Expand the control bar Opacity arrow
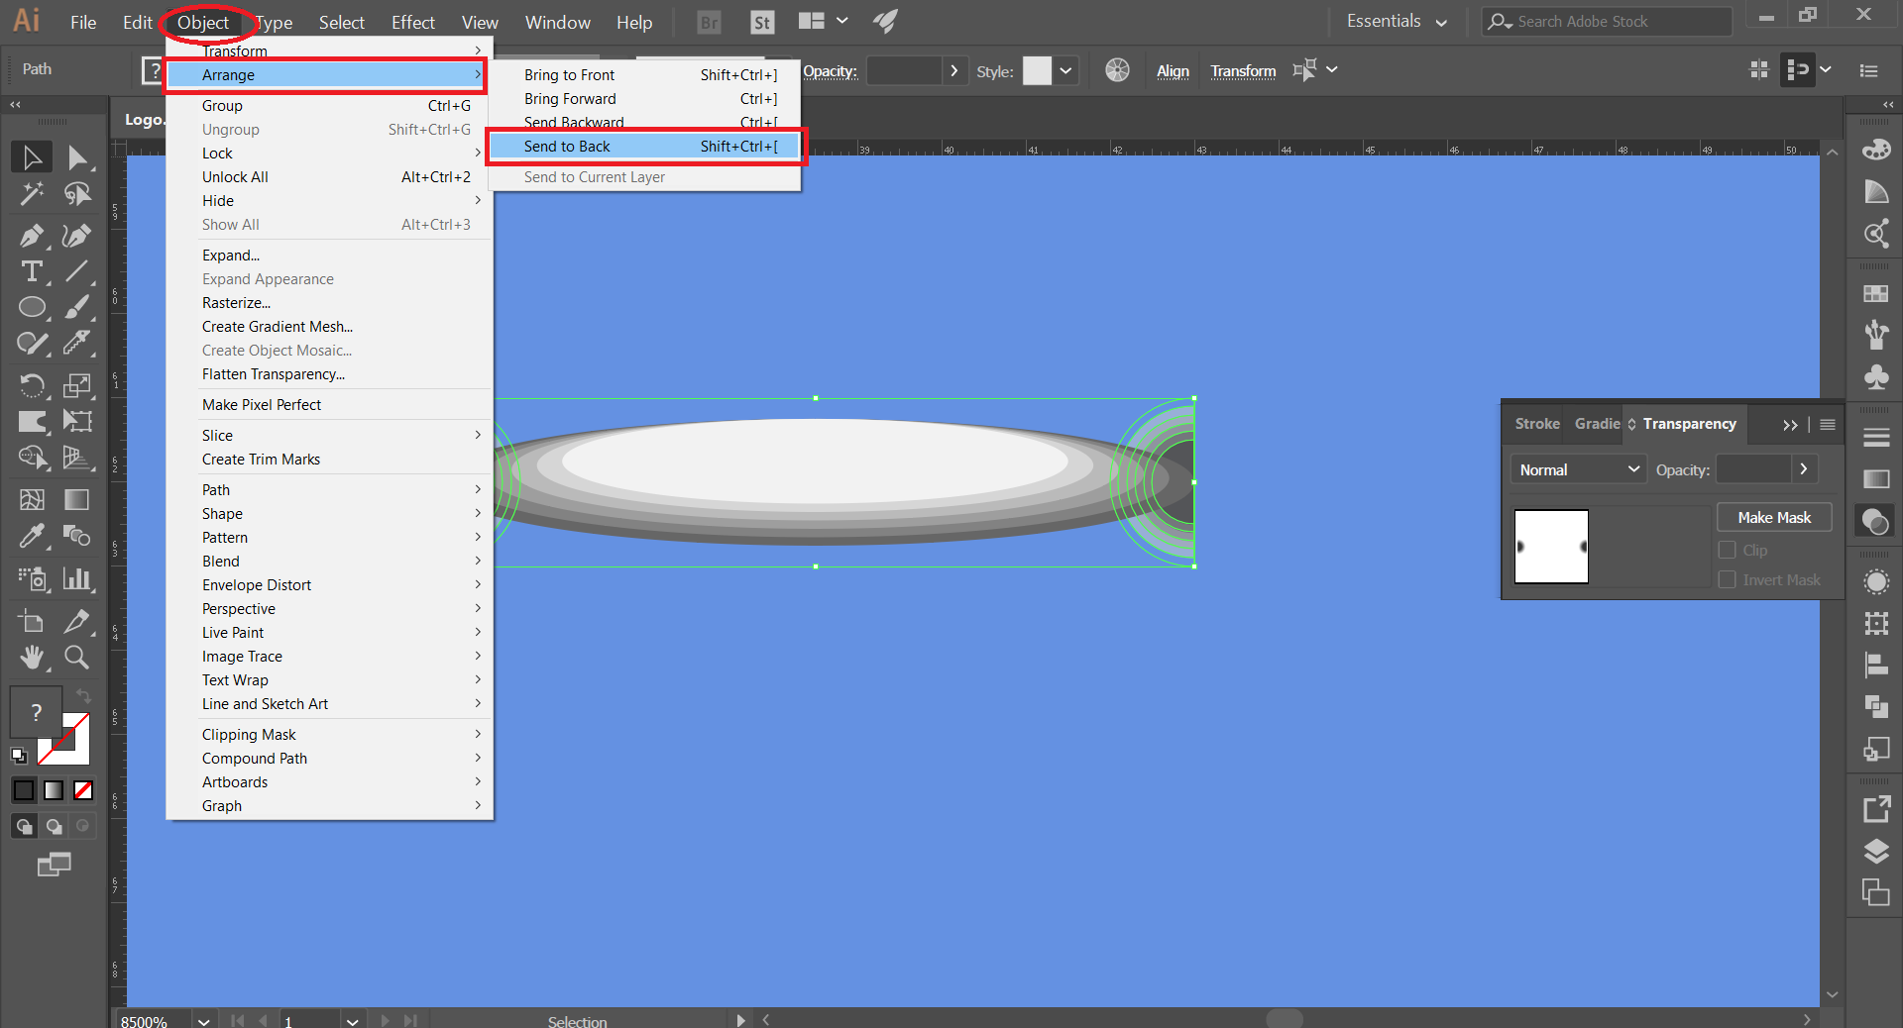Image resolution: width=1903 pixels, height=1028 pixels. point(954,70)
